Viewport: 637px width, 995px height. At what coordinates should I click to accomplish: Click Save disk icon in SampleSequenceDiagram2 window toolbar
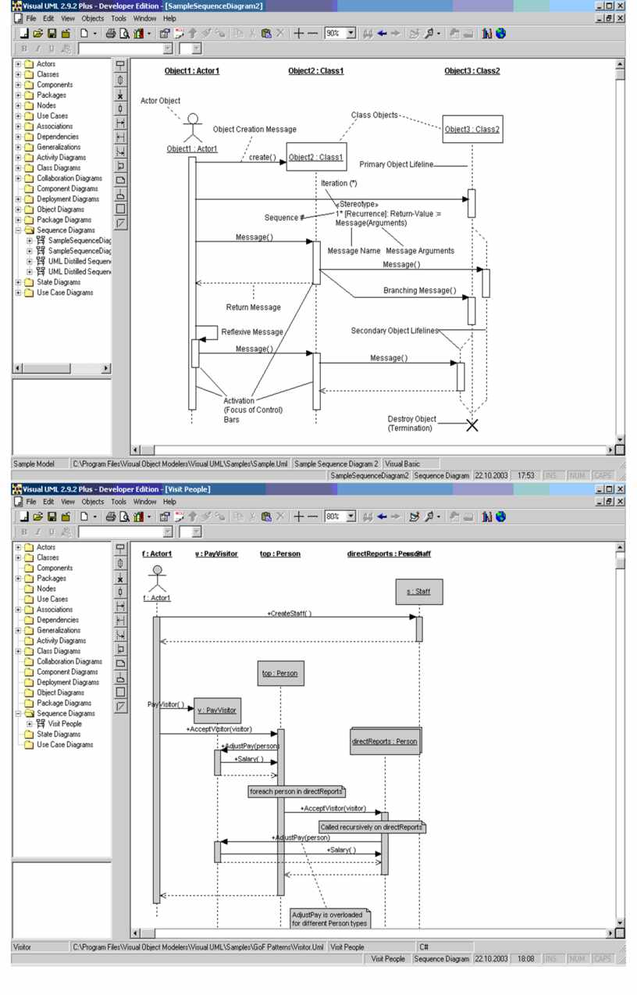click(x=52, y=34)
